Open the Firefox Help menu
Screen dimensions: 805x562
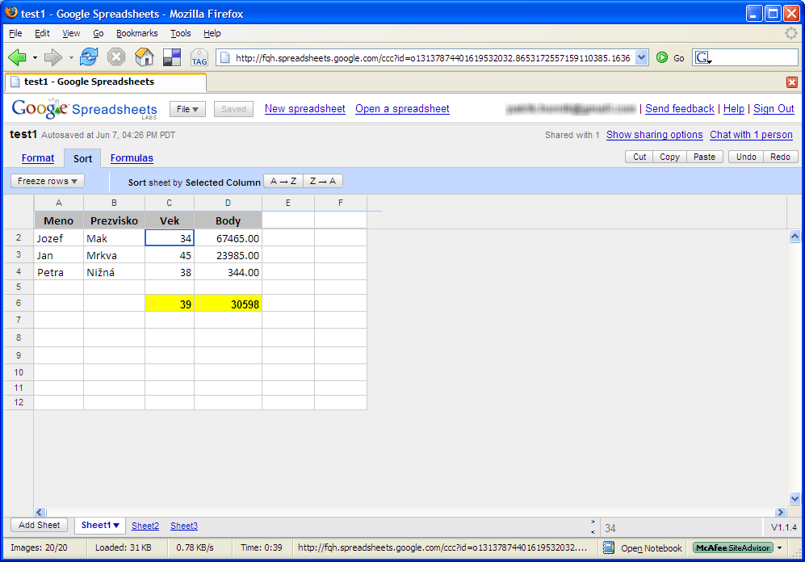click(212, 33)
